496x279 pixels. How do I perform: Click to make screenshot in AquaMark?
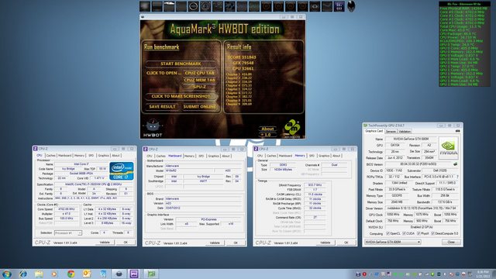click(181, 96)
